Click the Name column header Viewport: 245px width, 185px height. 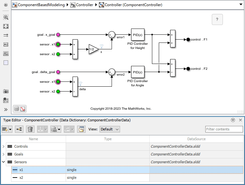tap(34, 139)
